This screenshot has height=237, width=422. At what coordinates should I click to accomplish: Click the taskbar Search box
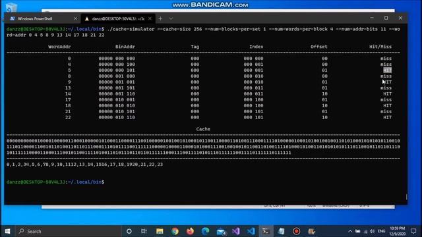(x=68, y=231)
